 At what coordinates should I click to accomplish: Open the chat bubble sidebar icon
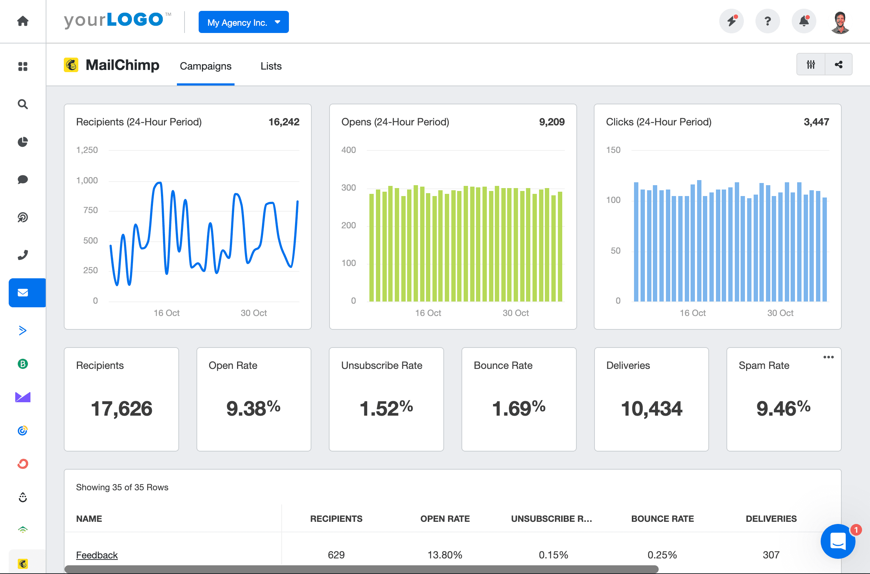pyautogui.click(x=23, y=179)
